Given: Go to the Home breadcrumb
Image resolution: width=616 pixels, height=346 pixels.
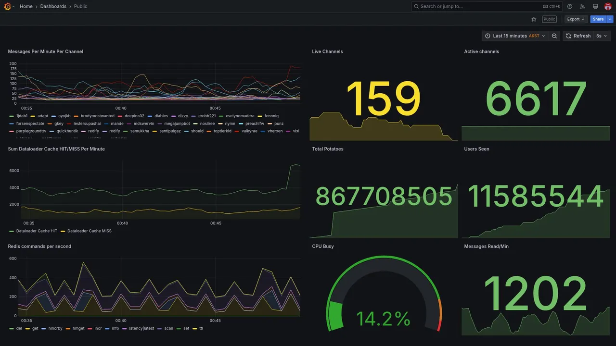Looking at the screenshot, I should pos(26,6).
